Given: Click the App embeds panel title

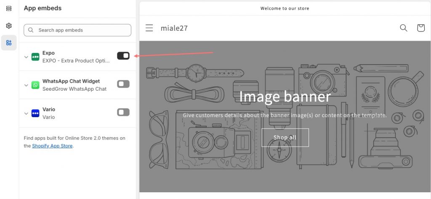Looking at the screenshot, I should tap(43, 8).
